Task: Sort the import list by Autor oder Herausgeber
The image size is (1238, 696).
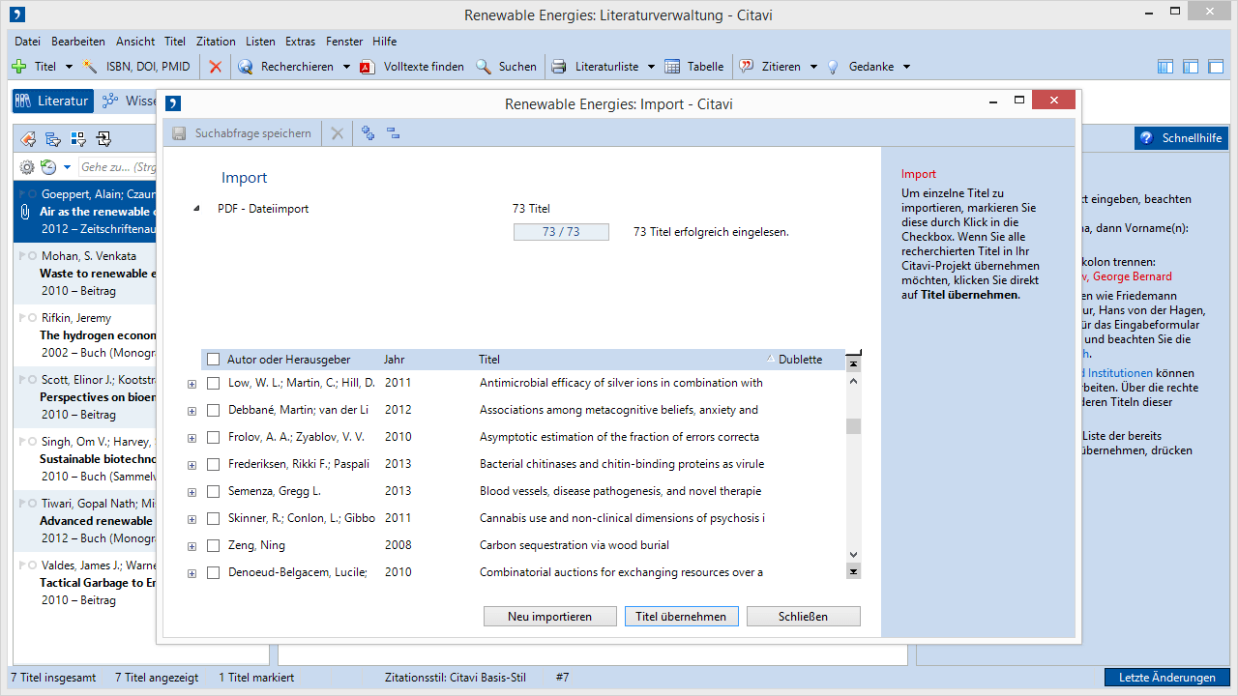Action: click(289, 360)
